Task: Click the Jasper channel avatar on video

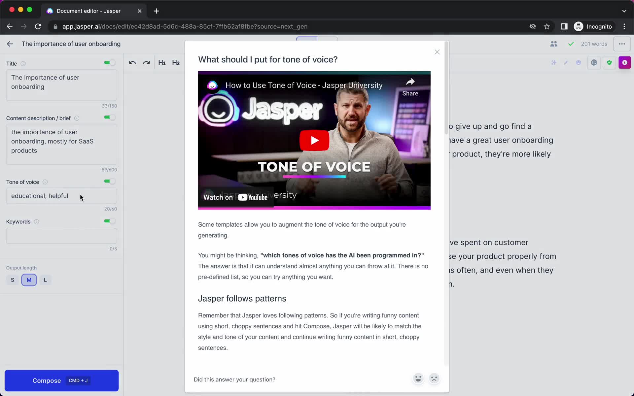Action: click(212, 85)
